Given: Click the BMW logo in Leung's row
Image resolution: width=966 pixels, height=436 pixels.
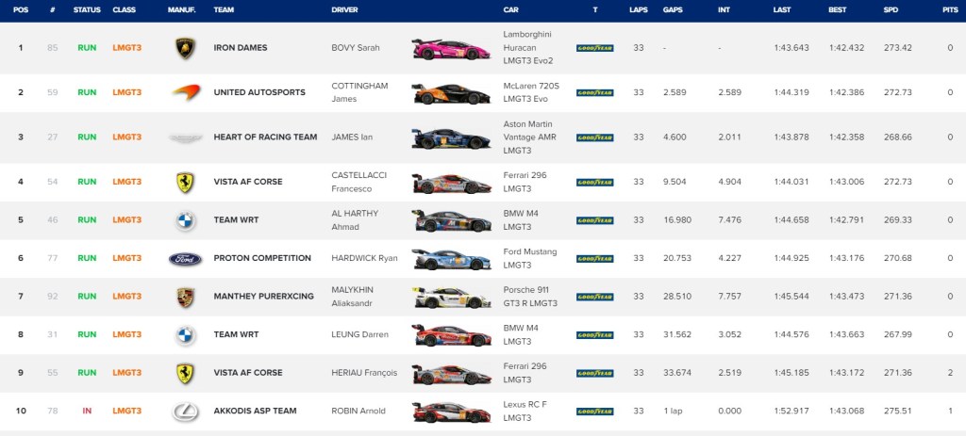Looking at the screenshot, I should (186, 335).
